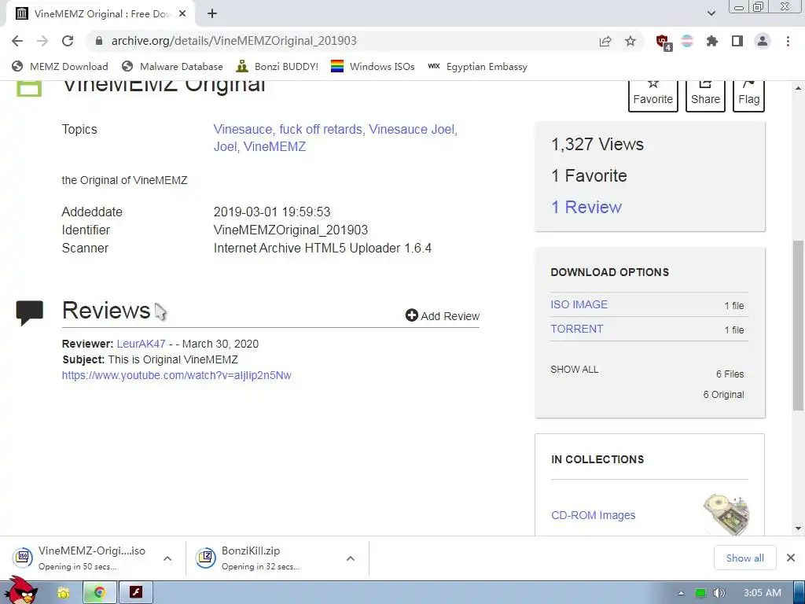This screenshot has width=805, height=604.
Task: Download the TORRENT file
Action: click(576, 330)
